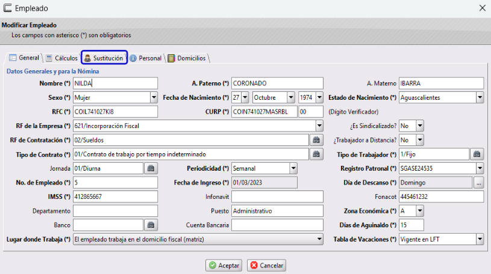Expand RF de la Empresa dropdown
This screenshot has height=274, width=491.
coord(319,126)
